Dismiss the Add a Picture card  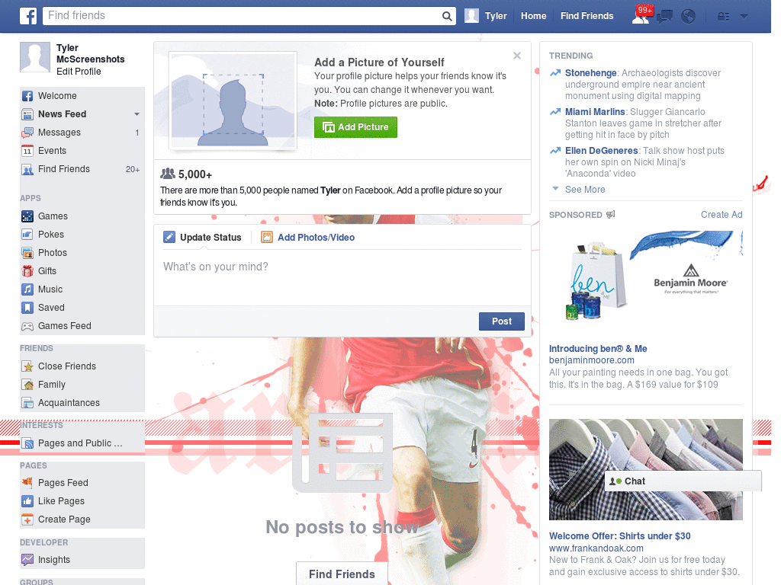[517, 56]
